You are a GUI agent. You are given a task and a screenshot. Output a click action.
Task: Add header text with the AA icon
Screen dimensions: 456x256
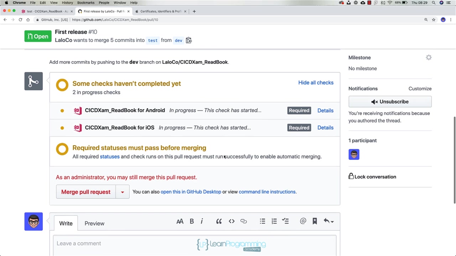(180, 221)
